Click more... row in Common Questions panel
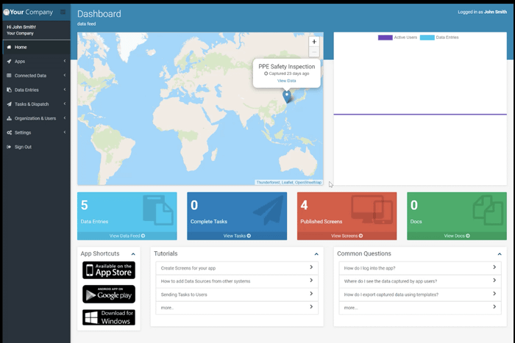The height and width of the screenshot is (343, 515). tap(420, 308)
